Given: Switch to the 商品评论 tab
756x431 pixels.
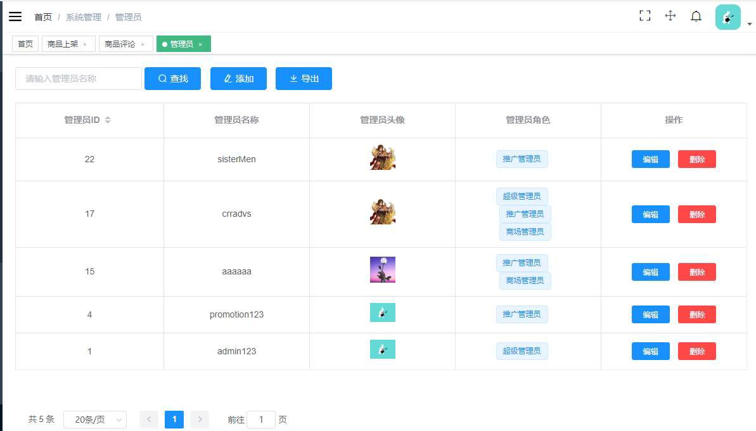Looking at the screenshot, I should (x=120, y=44).
